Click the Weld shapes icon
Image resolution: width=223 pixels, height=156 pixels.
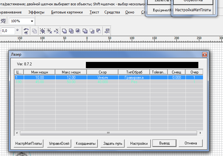click(64, 31)
